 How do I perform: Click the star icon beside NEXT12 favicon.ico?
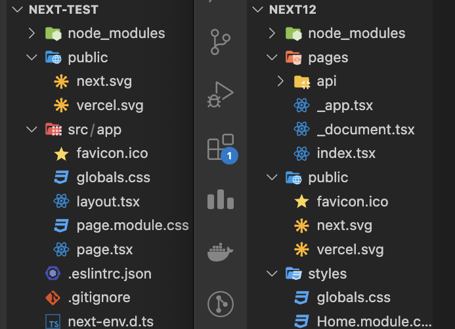pyautogui.click(x=302, y=201)
